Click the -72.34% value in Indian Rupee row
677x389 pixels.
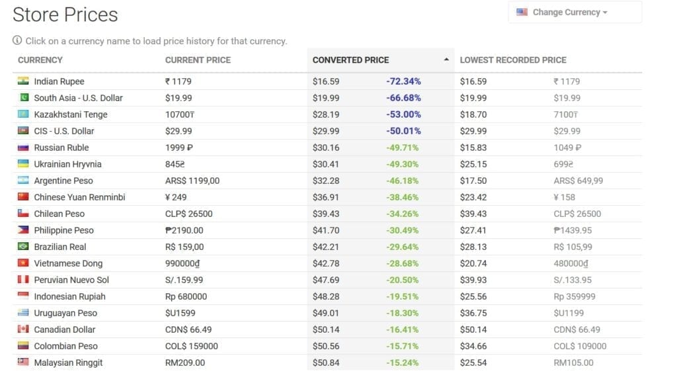[x=403, y=81]
